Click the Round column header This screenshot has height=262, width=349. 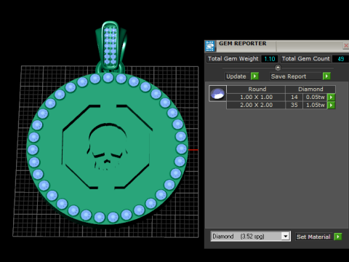click(256, 90)
